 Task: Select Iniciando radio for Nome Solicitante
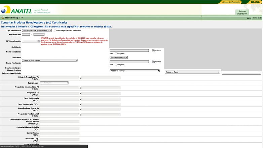tap(153, 50)
